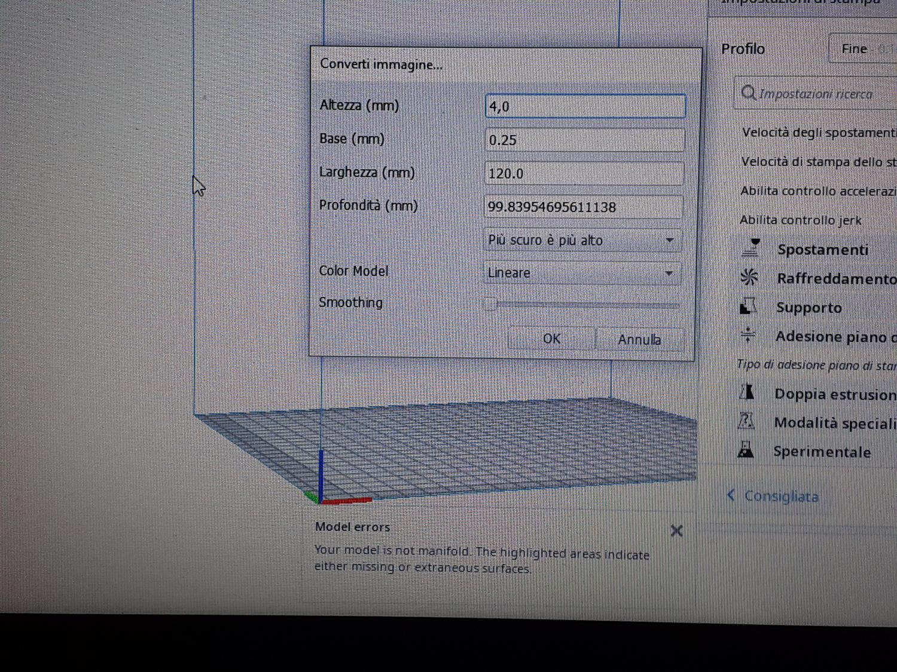The height and width of the screenshot is (672, 897).
Task: Click the 'Your model is not manifold' message
Action: (481, 560)
